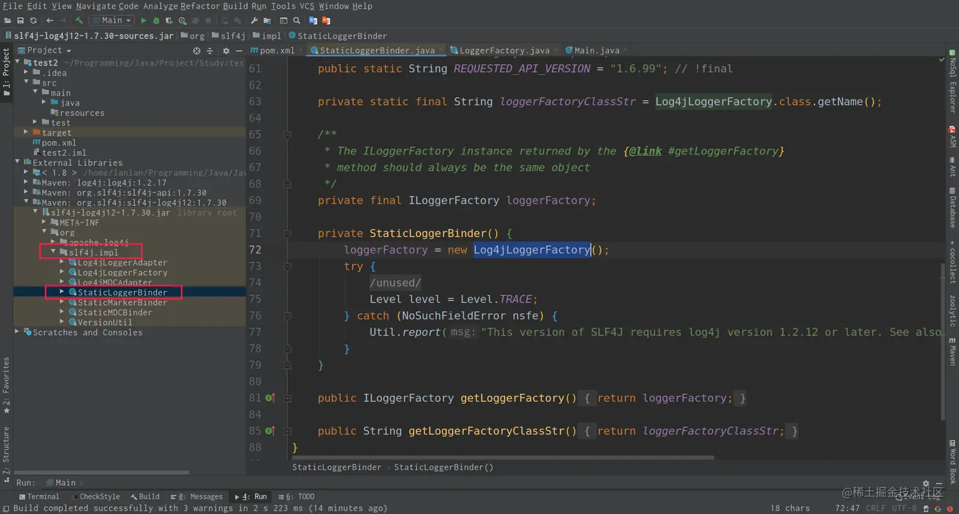
Task: Build the project with the hammer icon
Action: tap(79, 20)
